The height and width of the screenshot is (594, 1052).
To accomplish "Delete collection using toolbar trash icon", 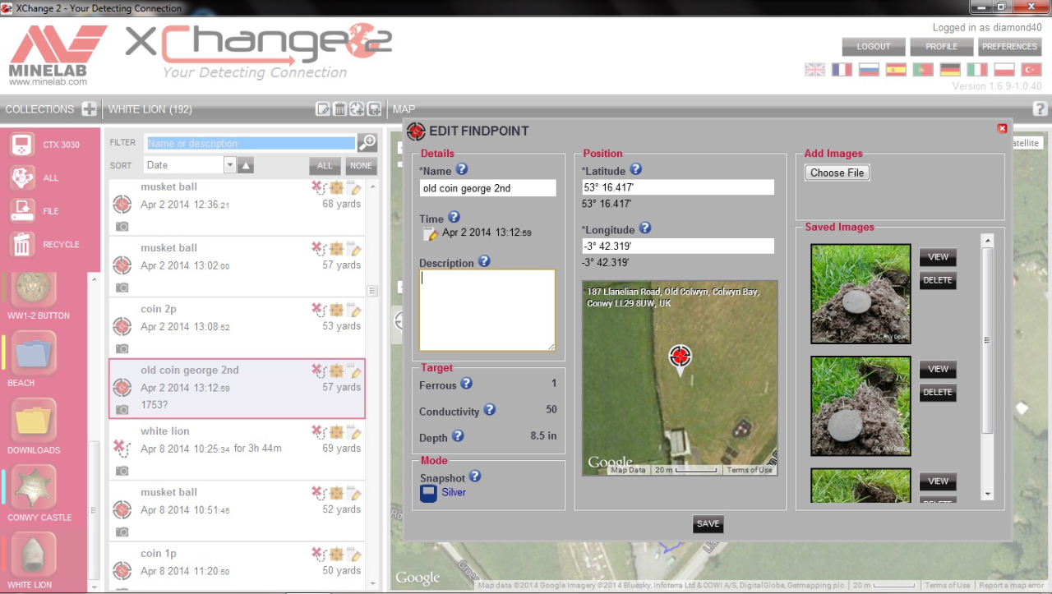I will 339,108.
